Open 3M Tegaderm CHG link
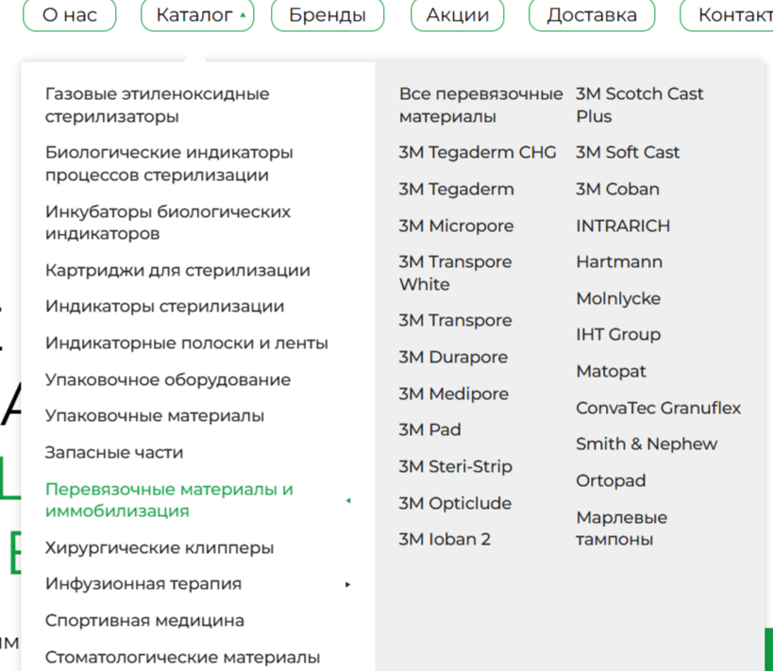 click(x=478, y=152)
